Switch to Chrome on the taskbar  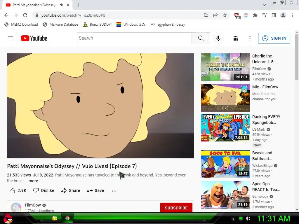tap(67, 218)
